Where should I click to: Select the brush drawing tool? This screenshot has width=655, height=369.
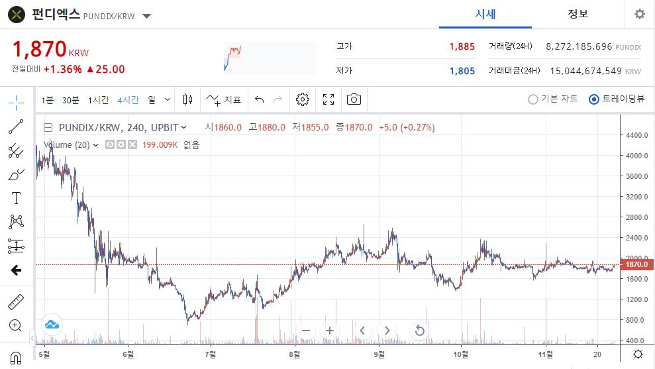pos(16,174)
